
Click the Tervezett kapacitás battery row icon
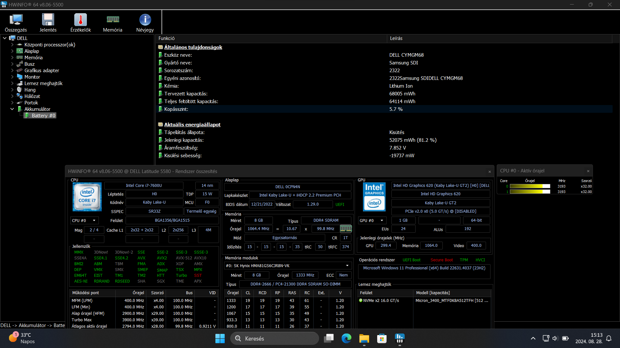(160, 93)
